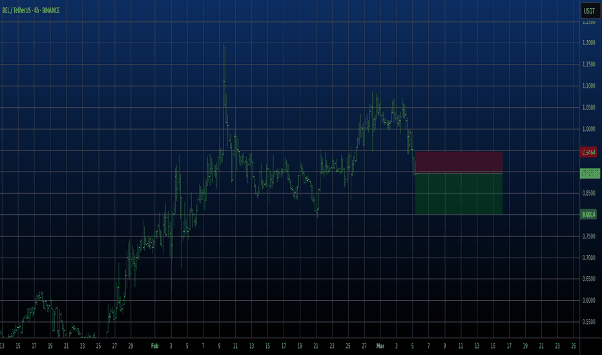Click the 0.7500 price axis label

pos(588,236)
